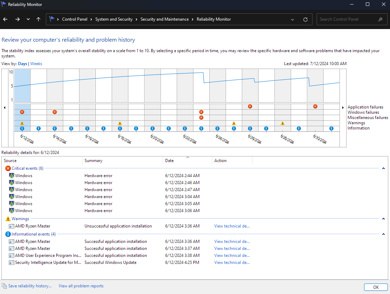This screenshot has width=390, height=294.
Task: Go forward using the Forward arrow
Action: click(18, 19)
